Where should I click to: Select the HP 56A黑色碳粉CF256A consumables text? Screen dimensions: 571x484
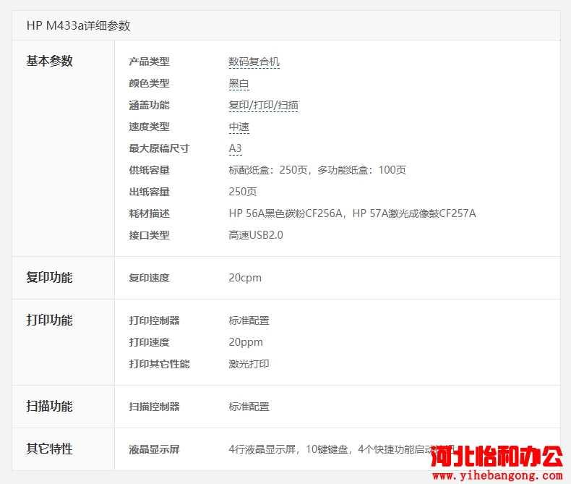click(285, 213)
